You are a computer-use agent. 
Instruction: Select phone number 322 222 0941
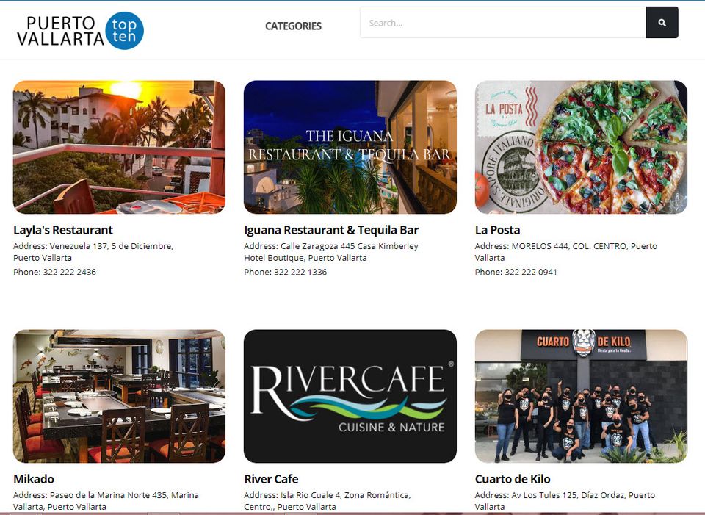click(531, 272)
